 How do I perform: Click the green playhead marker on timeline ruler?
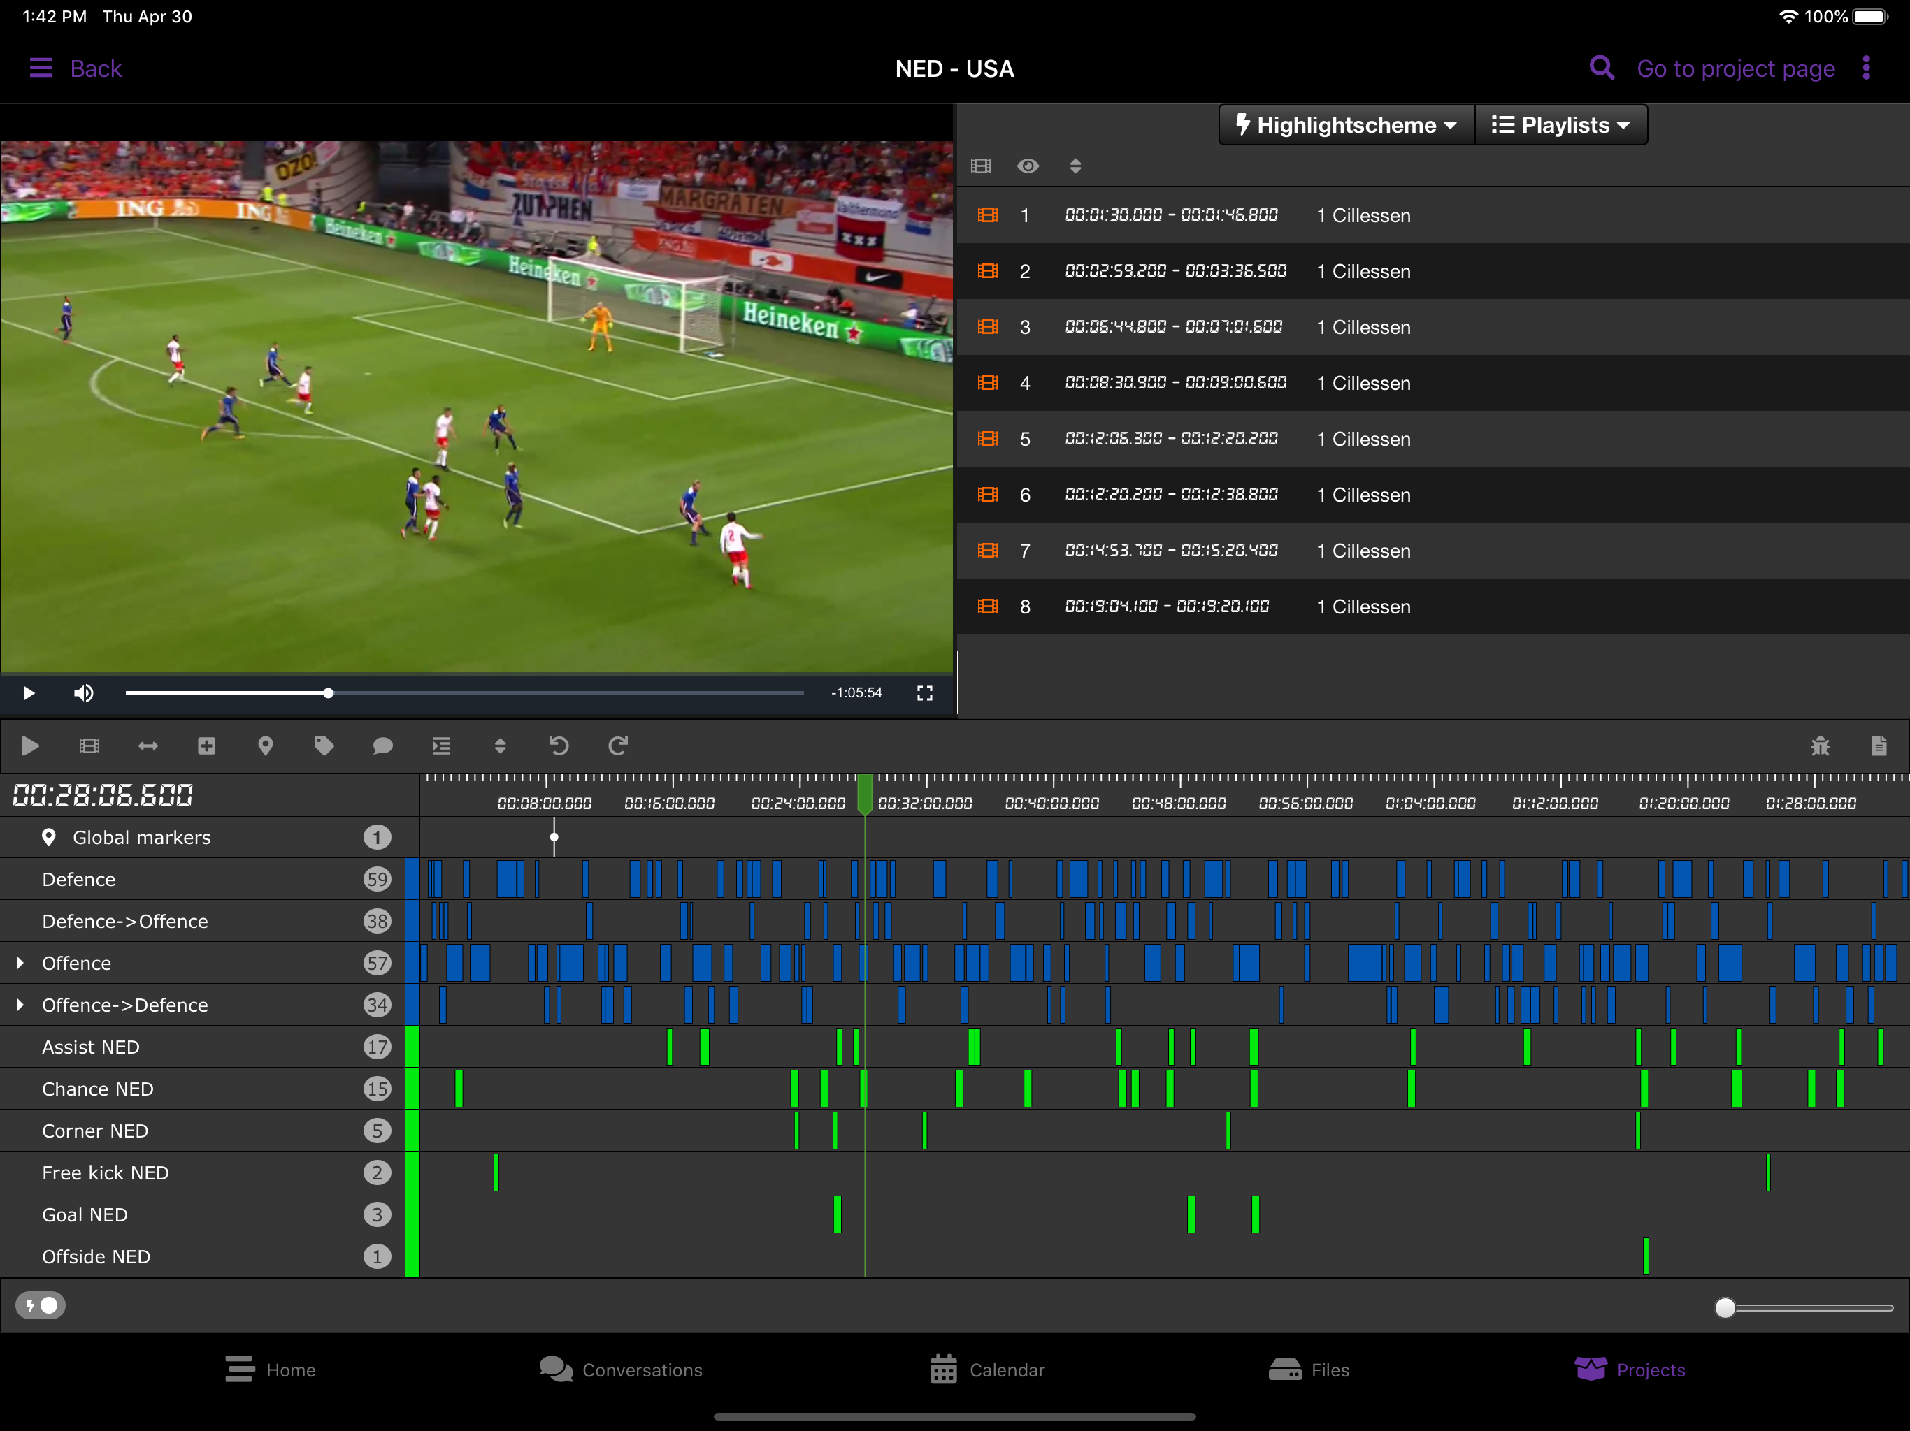[x=864, y=794]
